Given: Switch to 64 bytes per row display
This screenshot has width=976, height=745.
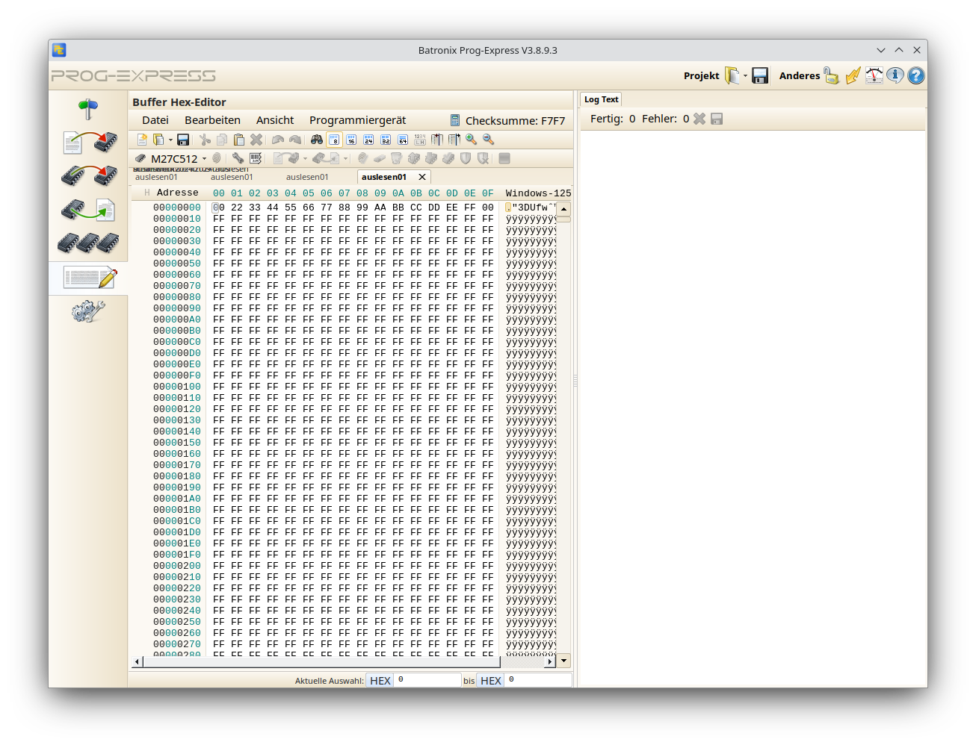Looking at the screenshot, I should [402, 140].
